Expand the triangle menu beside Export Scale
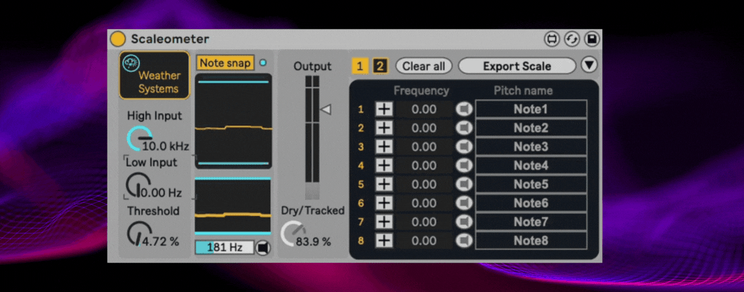744x292 pixels. [x=589, y=65]
